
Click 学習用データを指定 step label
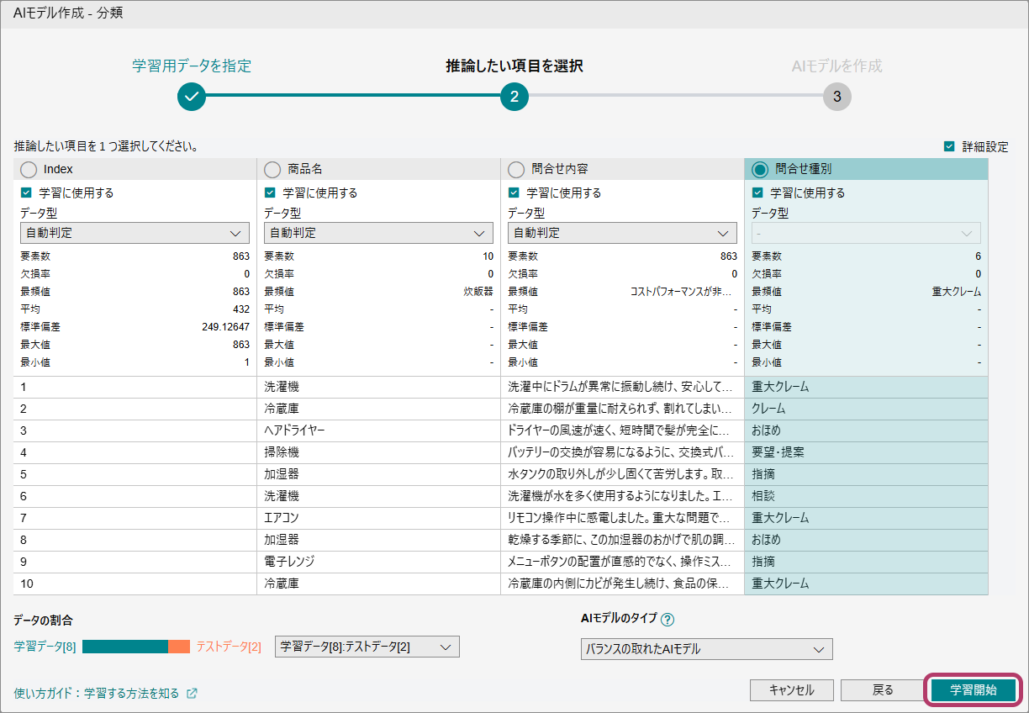(192, 66)
